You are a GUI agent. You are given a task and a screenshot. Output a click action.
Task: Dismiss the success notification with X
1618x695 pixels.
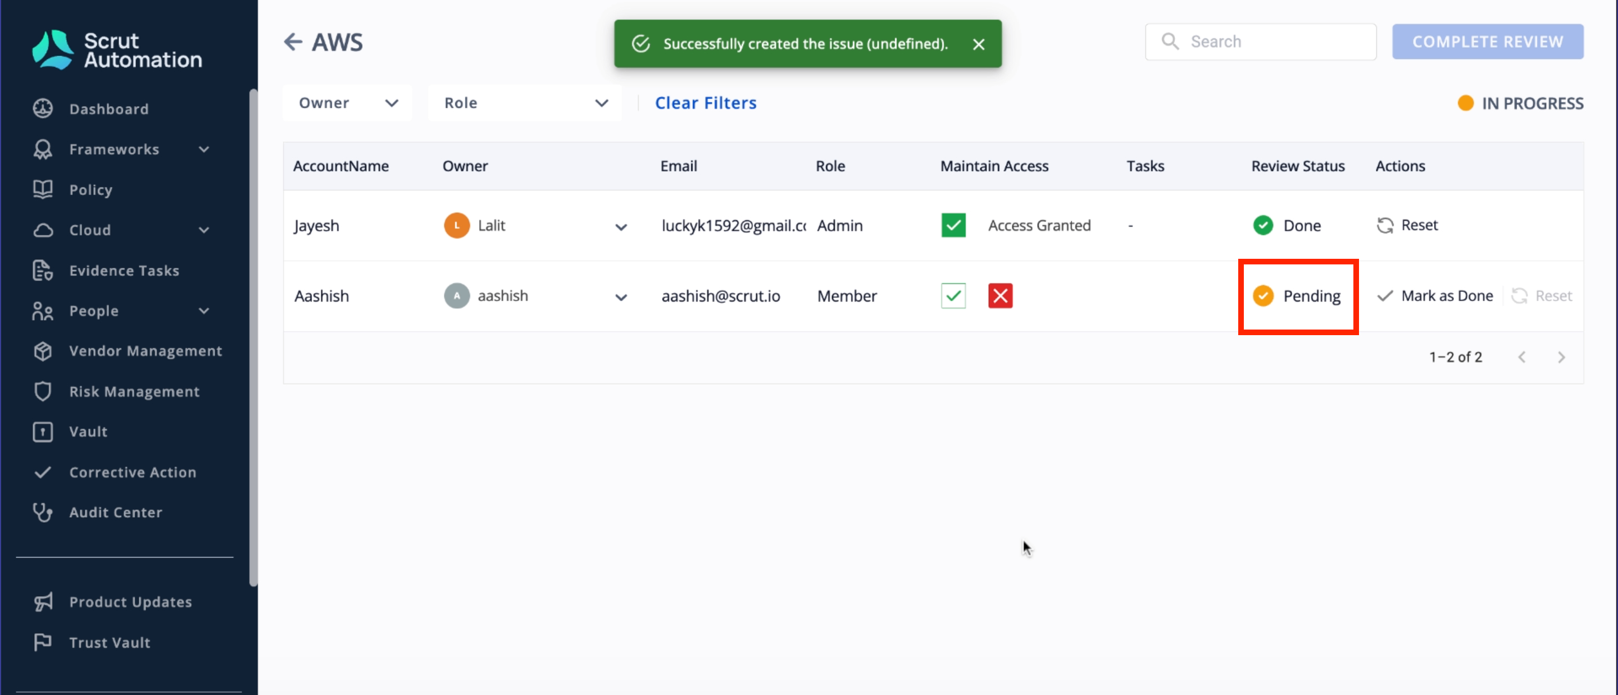978,44
